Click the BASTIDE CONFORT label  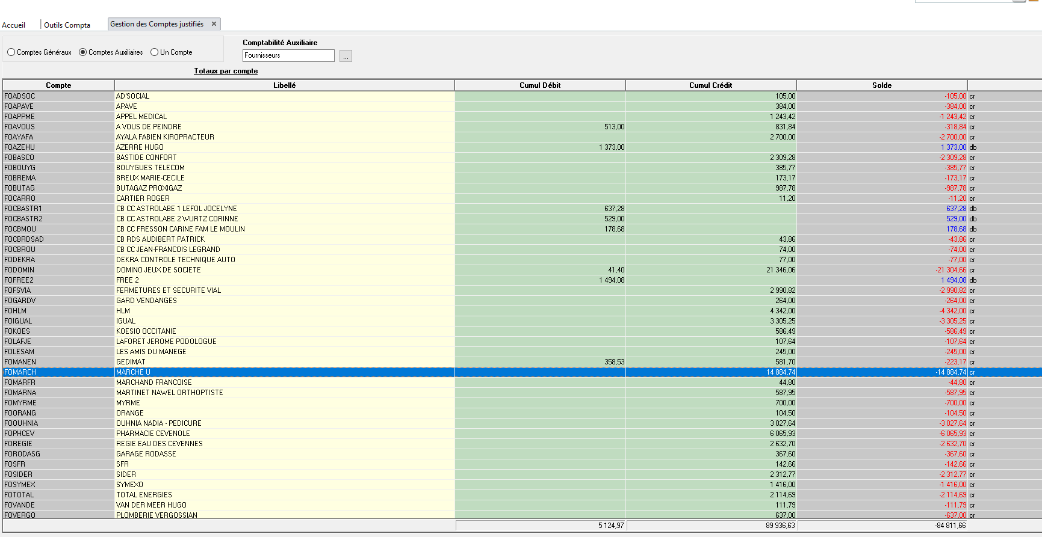[146, 158]
